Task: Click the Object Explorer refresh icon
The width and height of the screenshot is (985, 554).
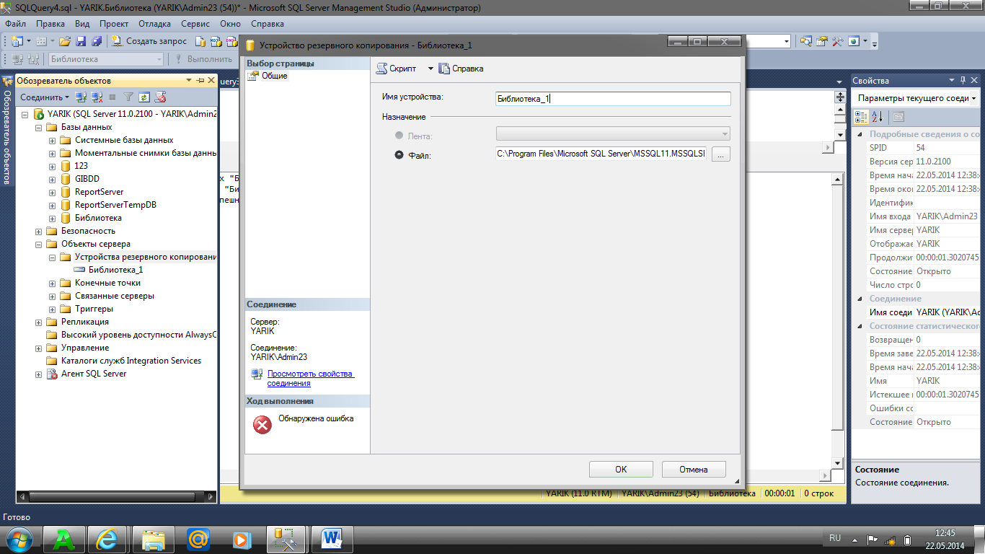Action: (144, 97)
